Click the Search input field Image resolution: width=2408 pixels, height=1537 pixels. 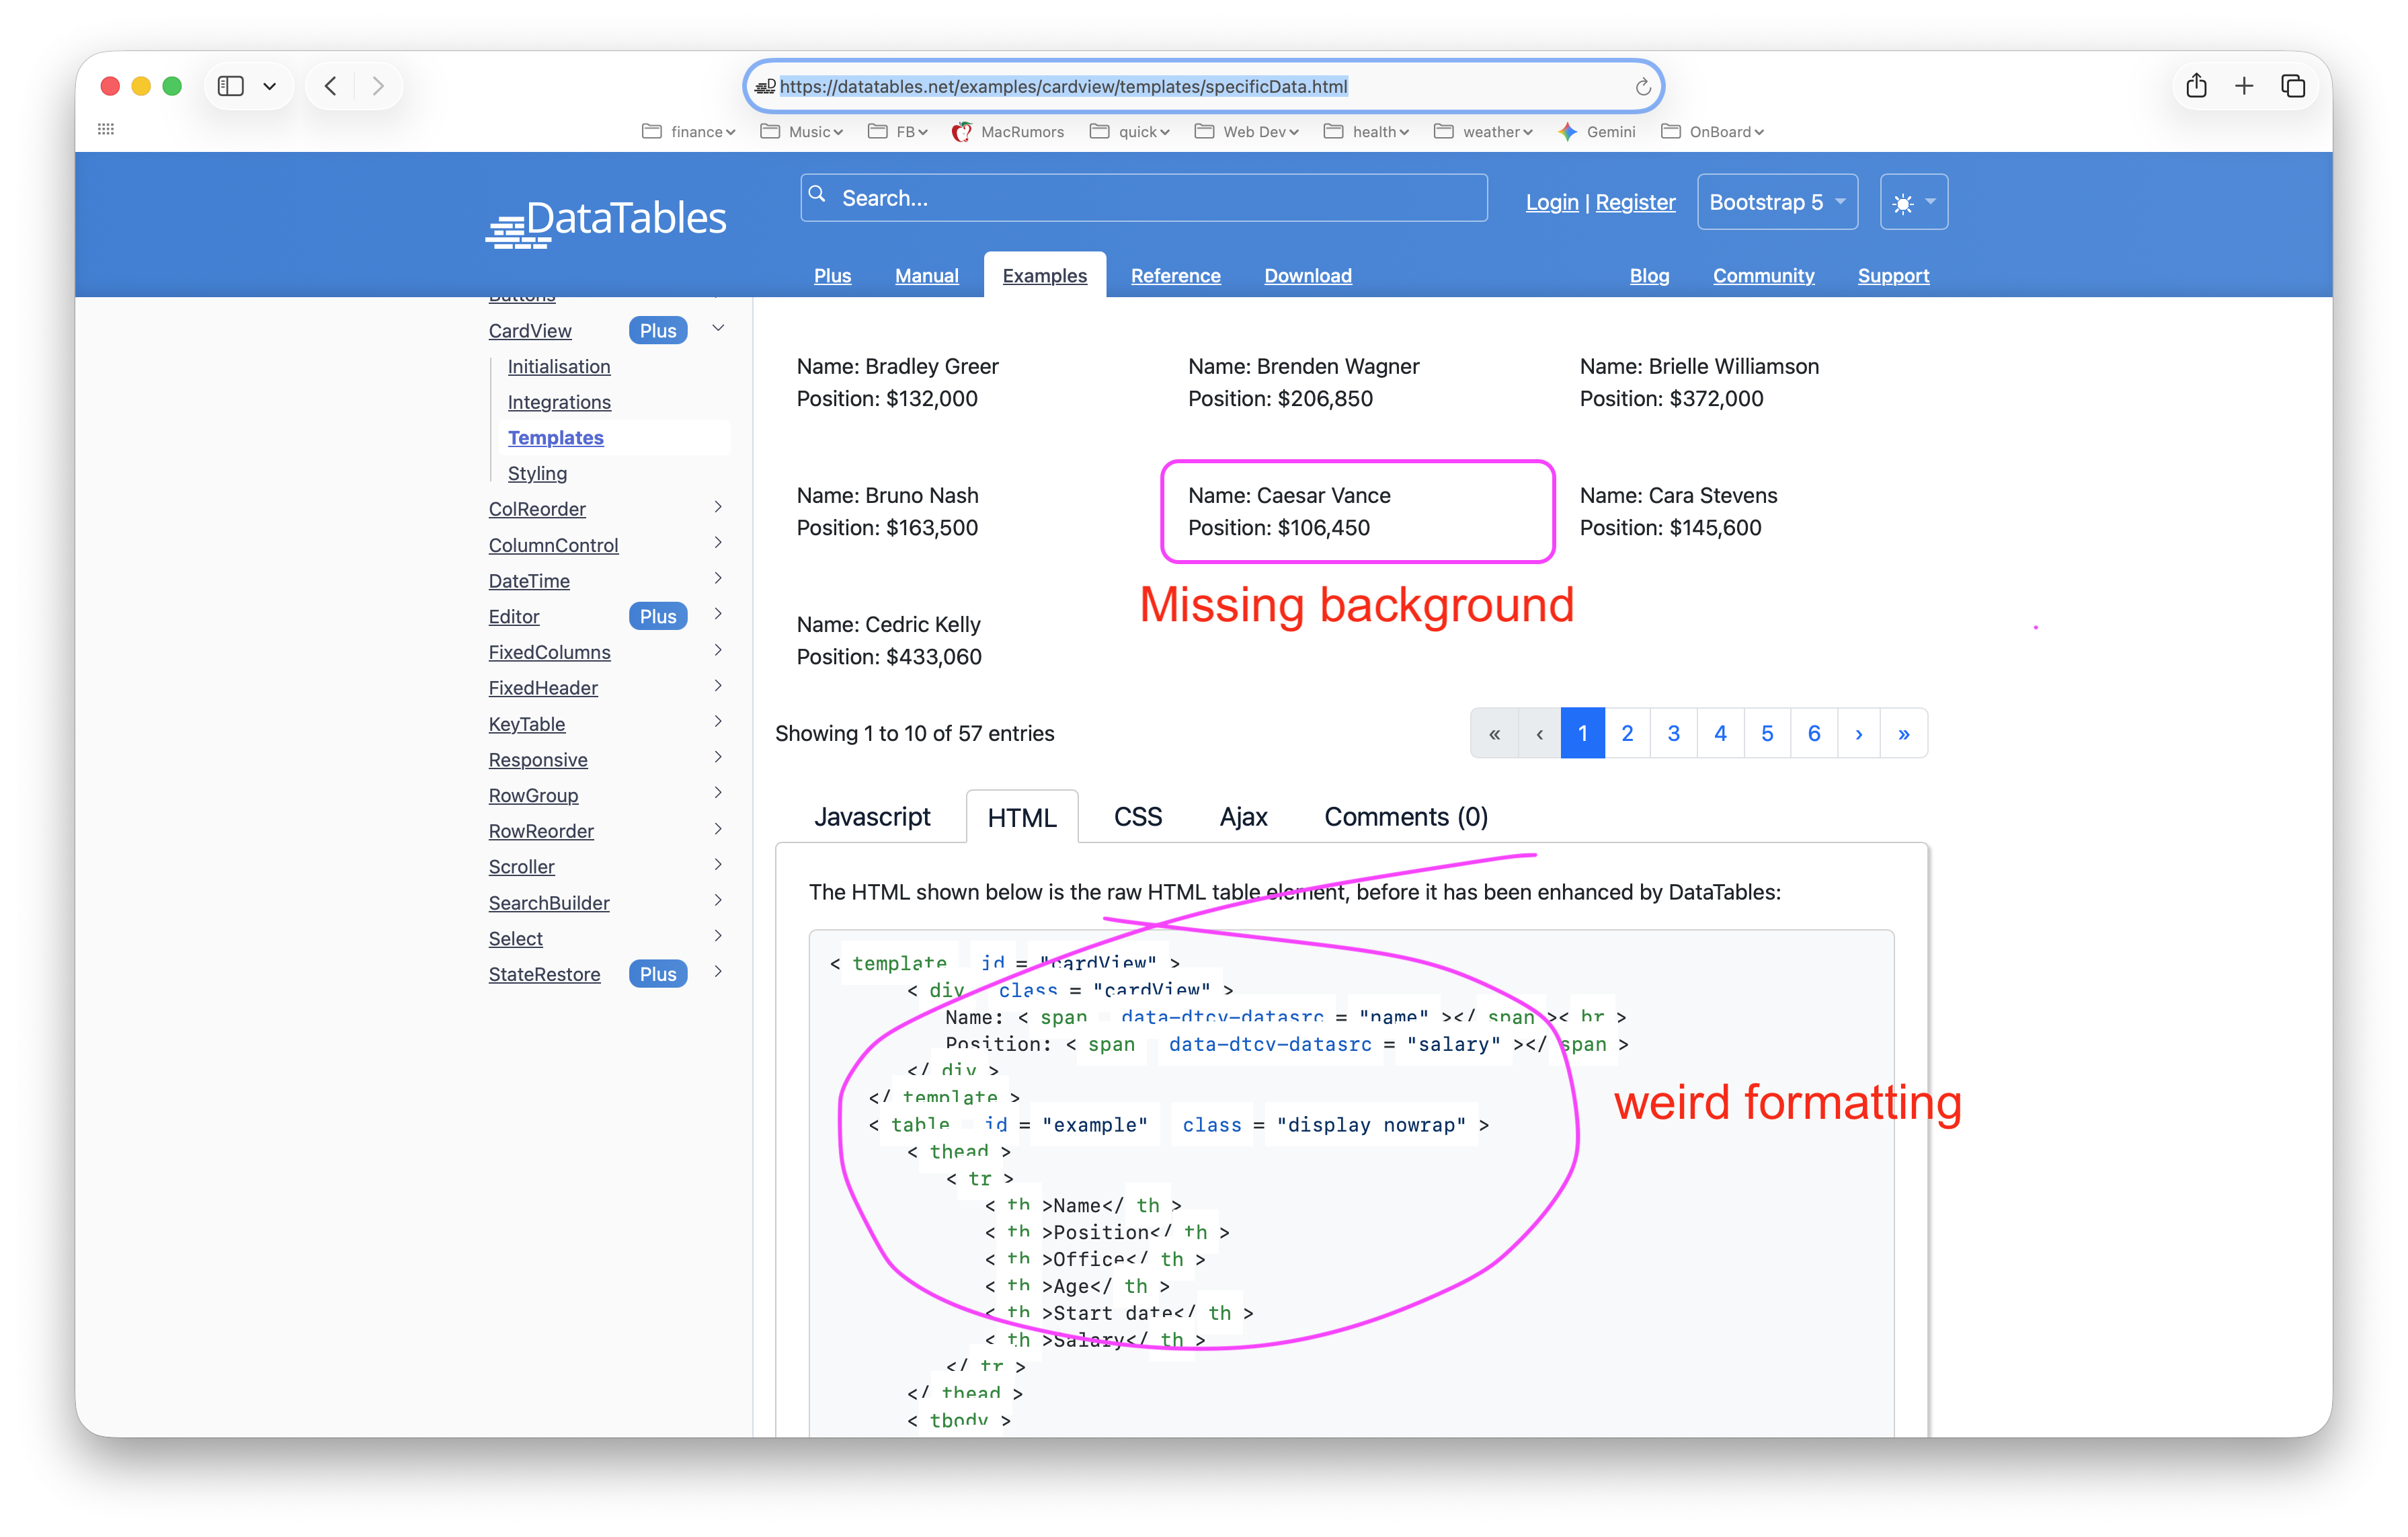(1144, 198)
